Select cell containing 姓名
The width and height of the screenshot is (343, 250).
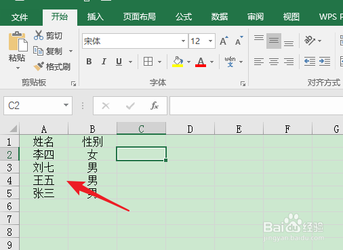(x=44, y=142)
